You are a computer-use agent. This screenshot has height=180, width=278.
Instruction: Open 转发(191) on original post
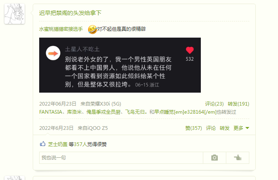238,104
